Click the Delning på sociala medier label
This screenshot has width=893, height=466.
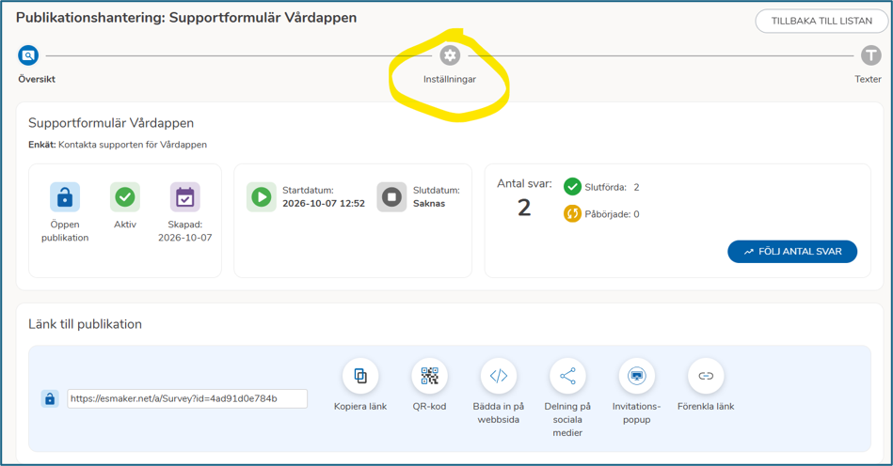[567, 419]
